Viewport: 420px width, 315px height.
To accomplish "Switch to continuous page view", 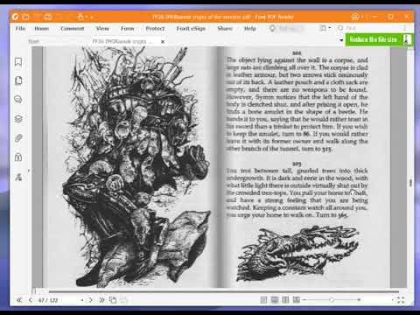I will tap(275, 300).
